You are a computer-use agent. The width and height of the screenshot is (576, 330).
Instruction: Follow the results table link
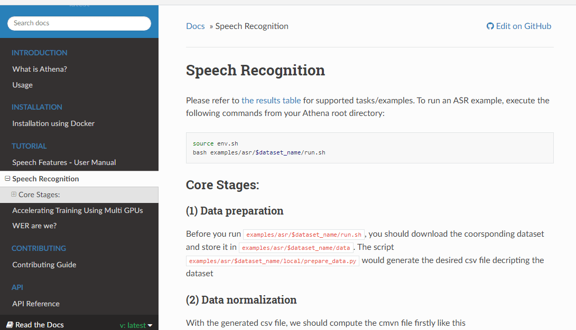coord(271,100)
